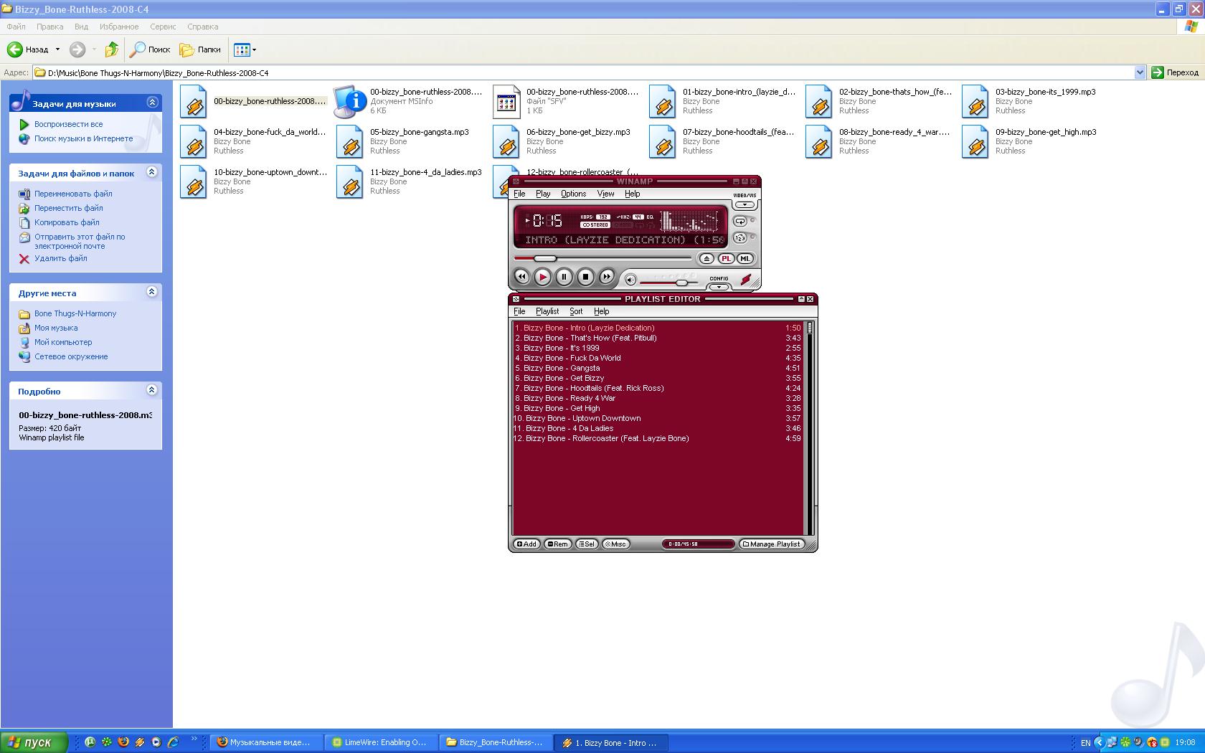This screenshot has width=1205, height=753.
Task: Select the 09-bizzy_bone-get_high.mp3 file icon
Action: click(975, 141)
